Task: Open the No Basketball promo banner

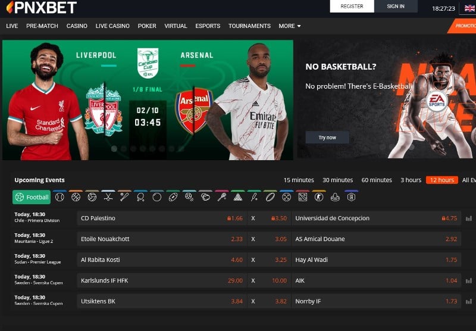Action: [386, 99]
